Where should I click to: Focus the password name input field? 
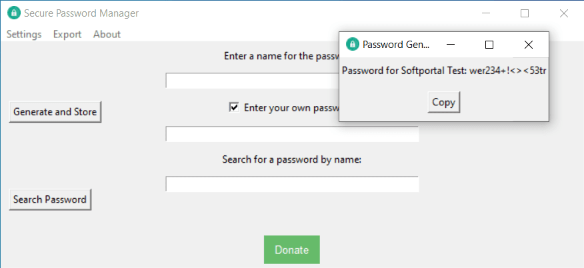[x=252, y=81]
